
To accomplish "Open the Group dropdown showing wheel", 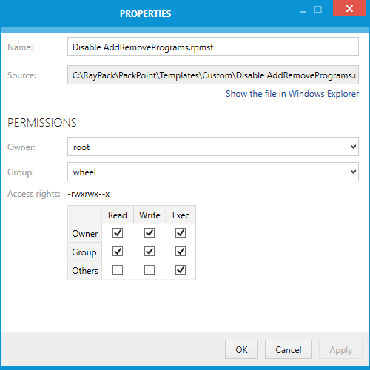I will click(x=213, y=172).
